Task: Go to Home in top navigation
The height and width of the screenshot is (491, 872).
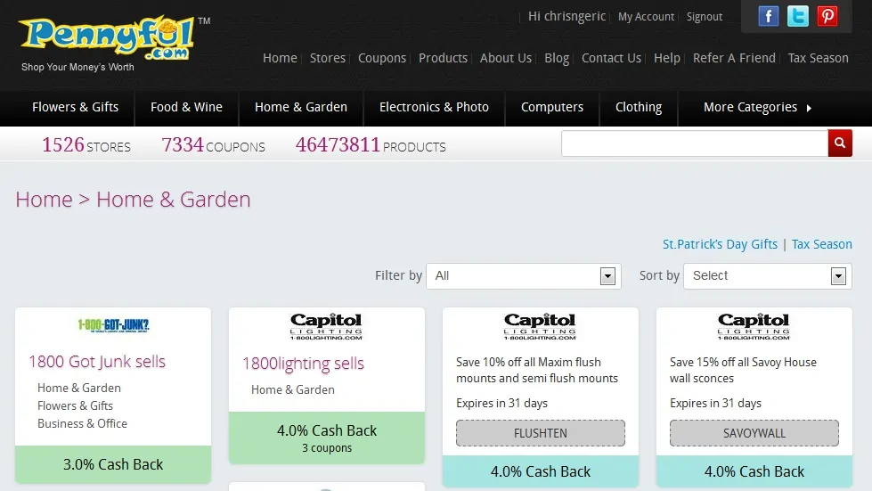Action: tap(280, 58)
